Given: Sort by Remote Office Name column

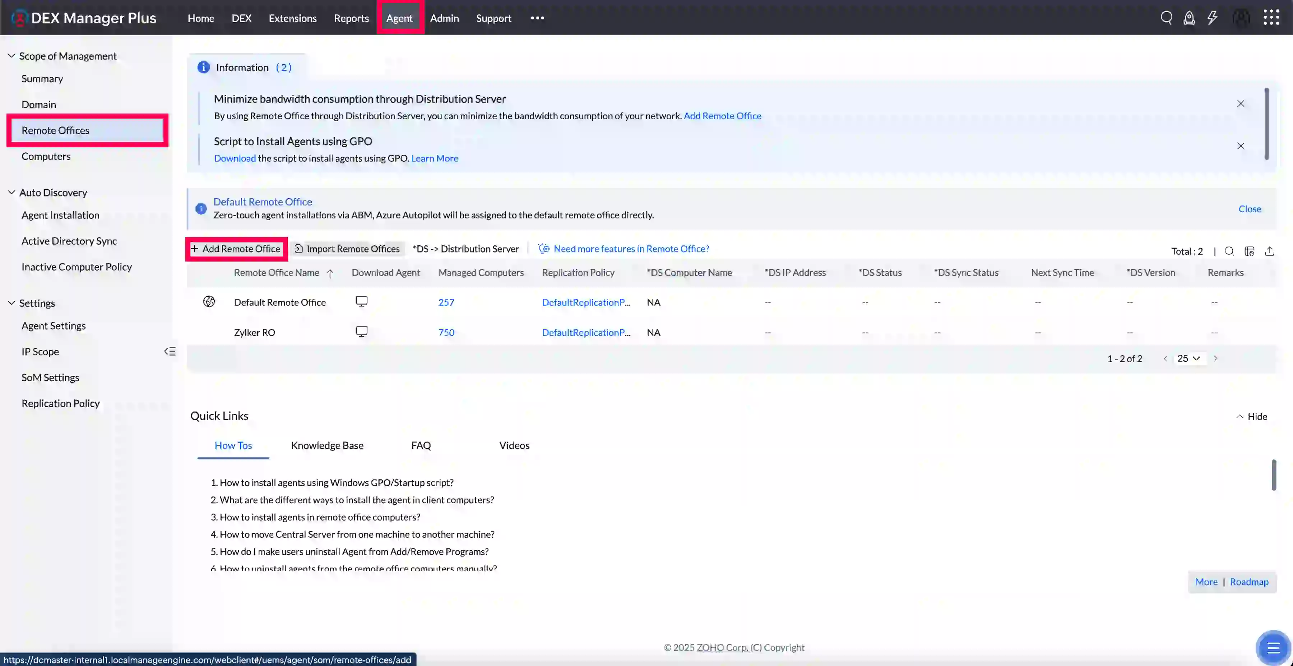Looking at the screenshot, I should coord(277,273).
